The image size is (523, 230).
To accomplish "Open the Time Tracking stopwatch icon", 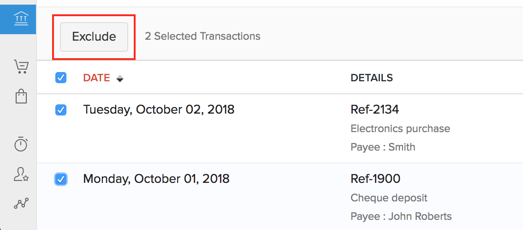I will [x=21, y=144].
